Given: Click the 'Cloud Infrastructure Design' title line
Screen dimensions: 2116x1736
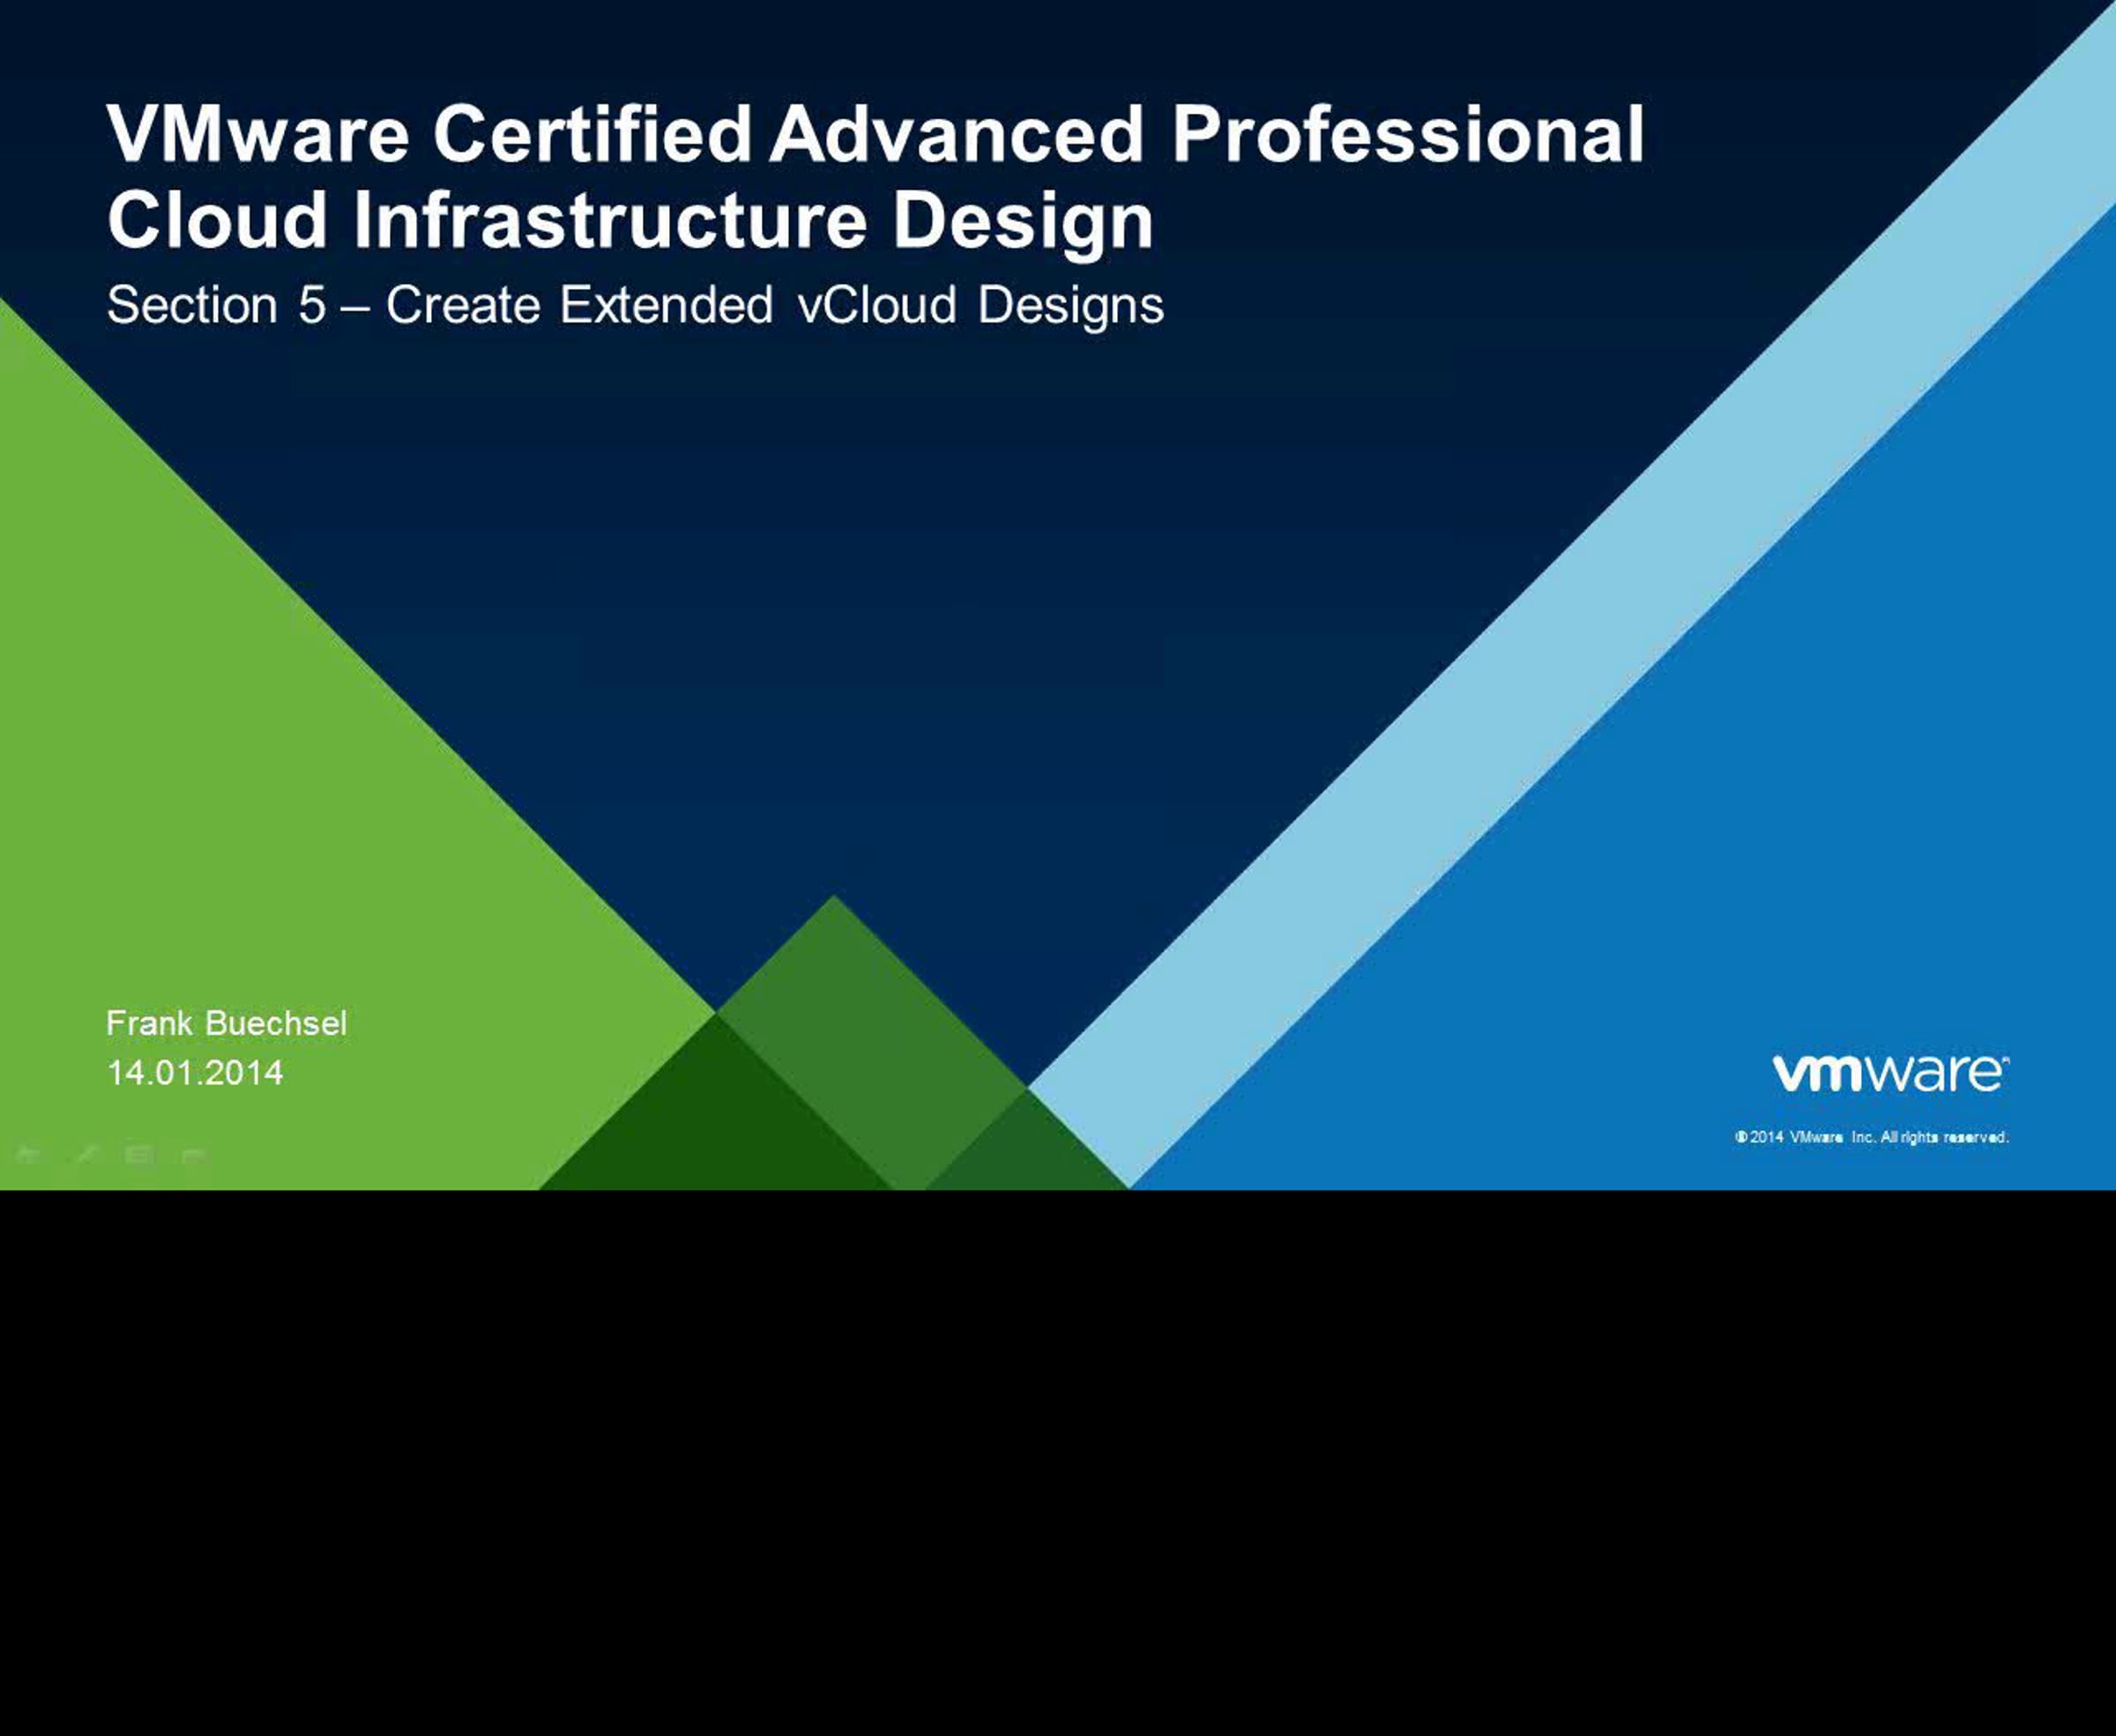Looking at the screenshot, I should click(630, 222).
